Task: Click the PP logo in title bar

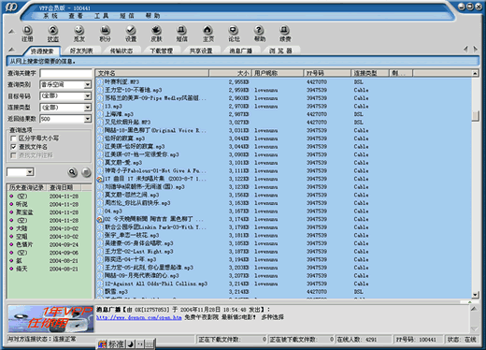Action: (x=11, y=7)
